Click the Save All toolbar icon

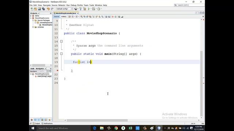click(x=44, y=9)
